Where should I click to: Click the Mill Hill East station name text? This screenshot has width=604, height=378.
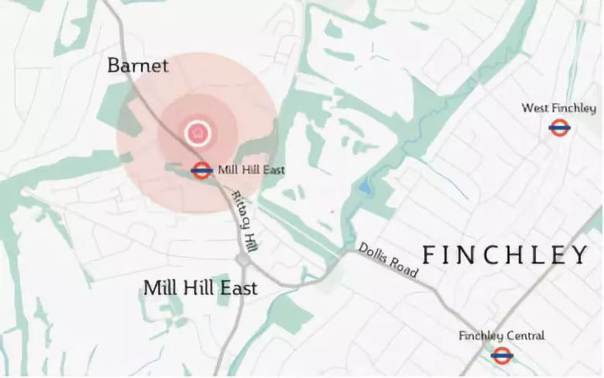tap(251, 170)
